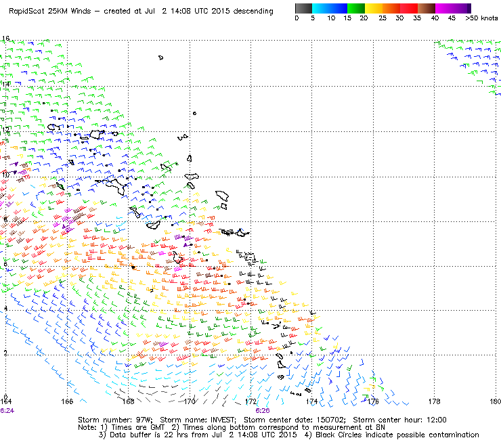Click longitude label 170 on bottom axis
501x440 pixels.
[190, 401]
